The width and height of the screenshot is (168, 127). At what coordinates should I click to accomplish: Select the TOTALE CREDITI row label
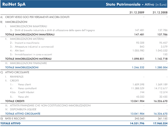coord(15,101)
